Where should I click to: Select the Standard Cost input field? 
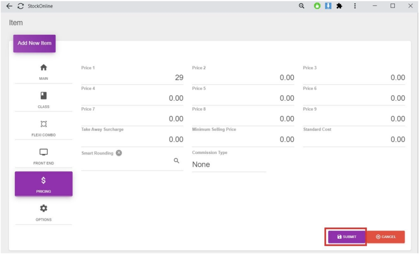click(x=354, y=139)
